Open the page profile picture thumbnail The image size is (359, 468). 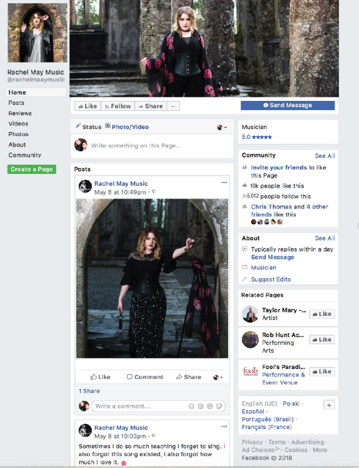coord(37,33)
